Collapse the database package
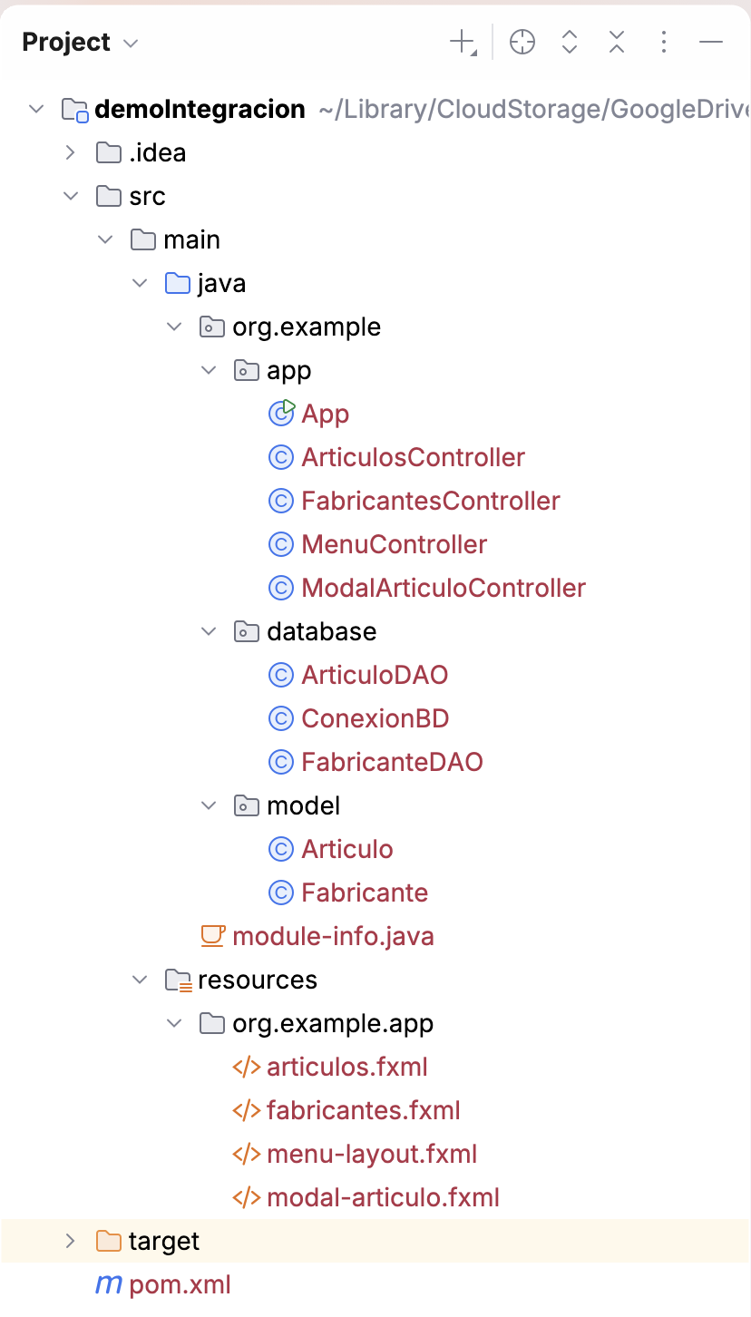 pyautogui.click(x=209, y=631)
